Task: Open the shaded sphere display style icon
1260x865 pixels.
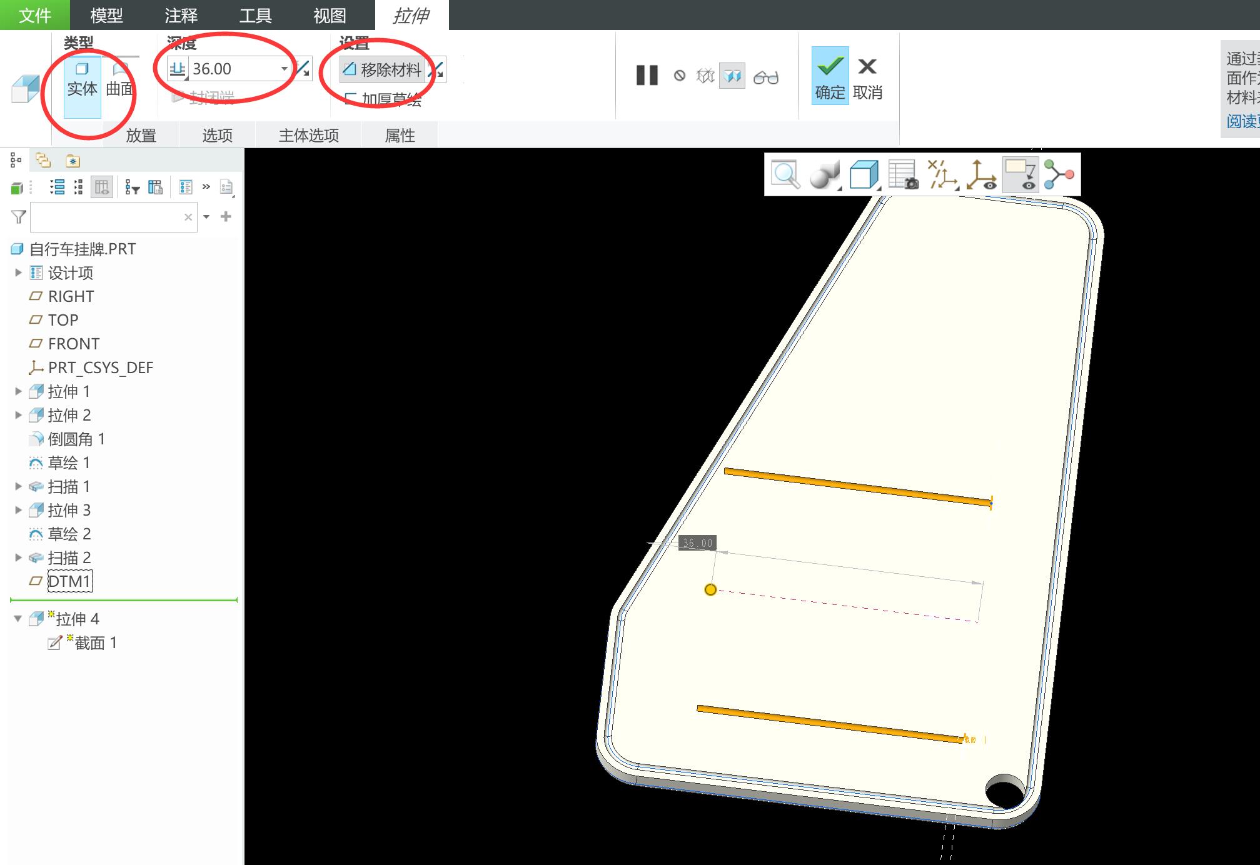Action: pyautogui.click(x=824, y=174)
